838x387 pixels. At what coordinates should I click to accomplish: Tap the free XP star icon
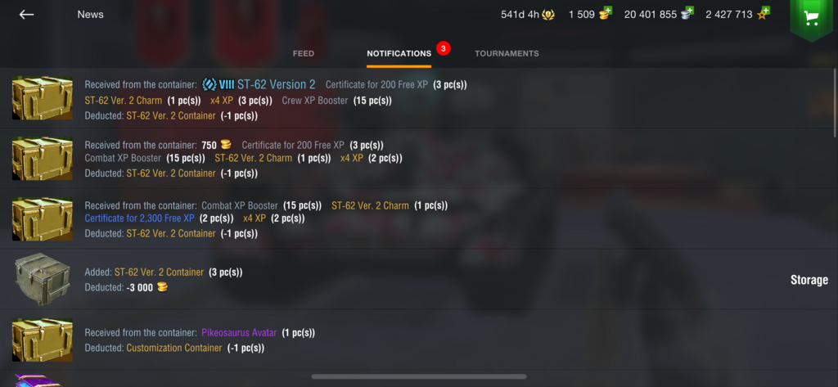click(x=763, y=14)
